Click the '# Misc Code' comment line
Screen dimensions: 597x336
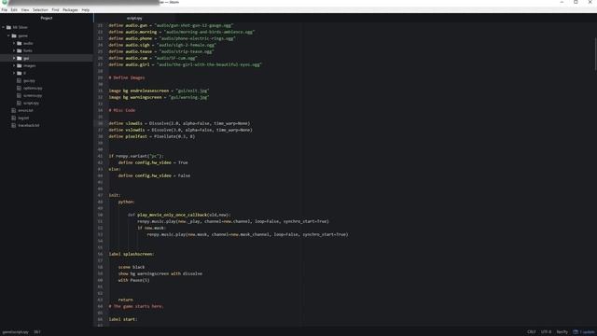pos(122,110)
